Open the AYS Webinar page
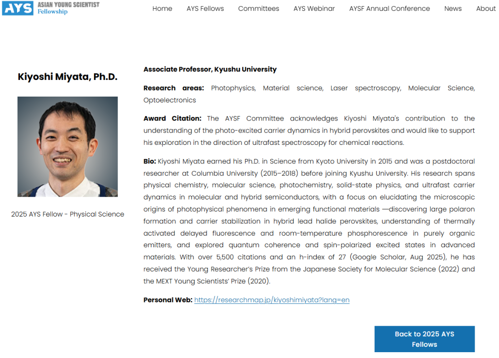The image size is (499, 358). [x=314, y=8]
